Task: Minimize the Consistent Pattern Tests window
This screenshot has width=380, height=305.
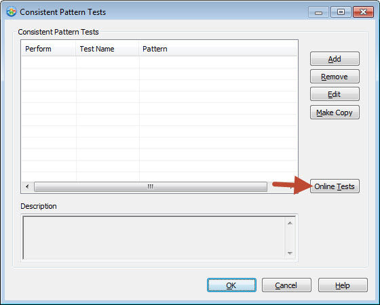Action: (318, 12)
